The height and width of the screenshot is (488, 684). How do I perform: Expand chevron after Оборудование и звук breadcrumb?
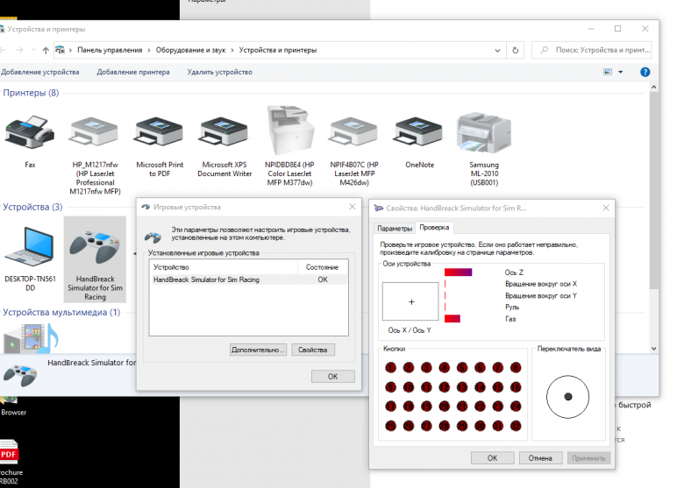tap(232, 50)
